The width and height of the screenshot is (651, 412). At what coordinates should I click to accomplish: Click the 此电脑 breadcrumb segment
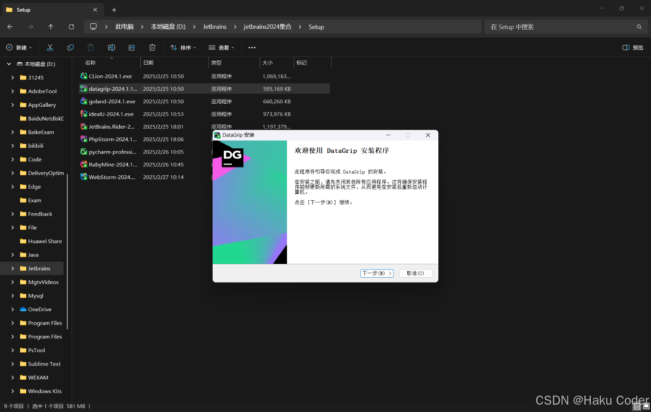point(124,27)
